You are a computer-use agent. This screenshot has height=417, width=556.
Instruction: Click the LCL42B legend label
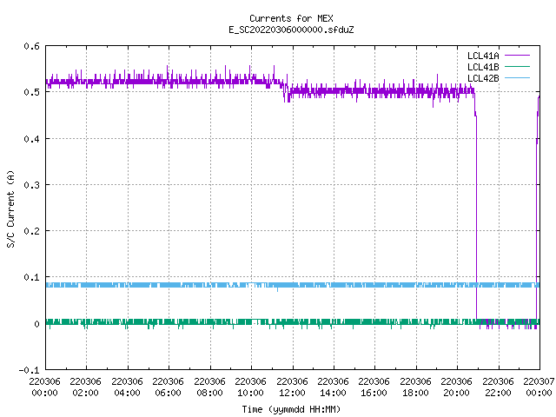click(483, 78)
